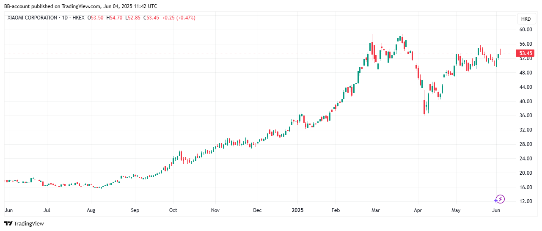Click the TradingView logo at bottom left
Screen dimensions: 542x231
tap(24, 223)
